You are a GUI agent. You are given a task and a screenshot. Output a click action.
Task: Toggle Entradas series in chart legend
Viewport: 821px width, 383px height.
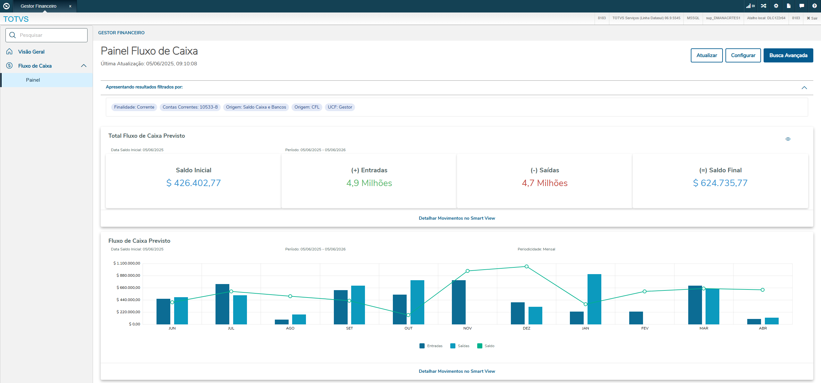tap(431, 346)
